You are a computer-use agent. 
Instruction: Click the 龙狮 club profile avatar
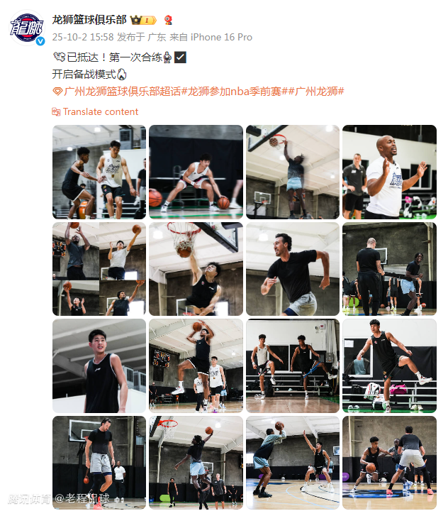pyautogui.click(x=27, y=28)
